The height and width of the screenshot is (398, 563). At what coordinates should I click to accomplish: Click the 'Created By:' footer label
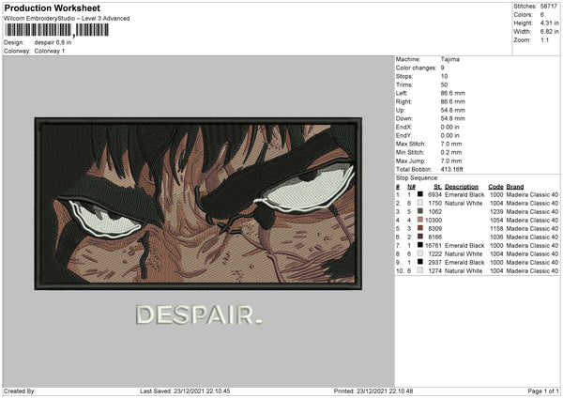(20, 391)
